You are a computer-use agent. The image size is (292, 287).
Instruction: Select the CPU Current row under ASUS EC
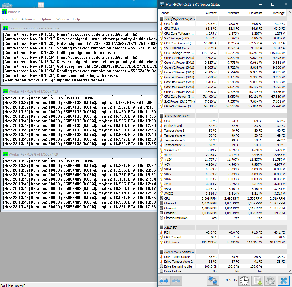(222, 237)
